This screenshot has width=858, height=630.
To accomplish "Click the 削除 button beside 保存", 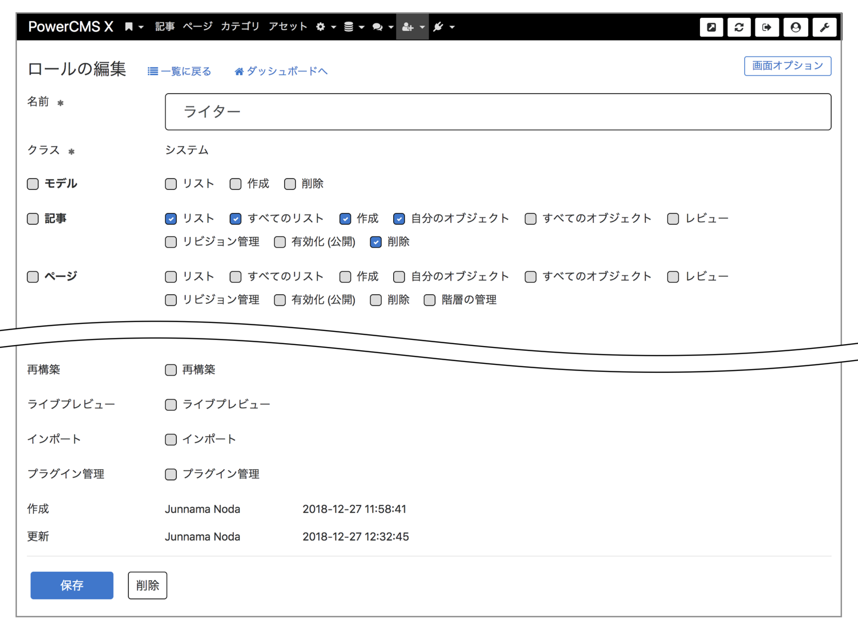I will click(x=147, y=585).
